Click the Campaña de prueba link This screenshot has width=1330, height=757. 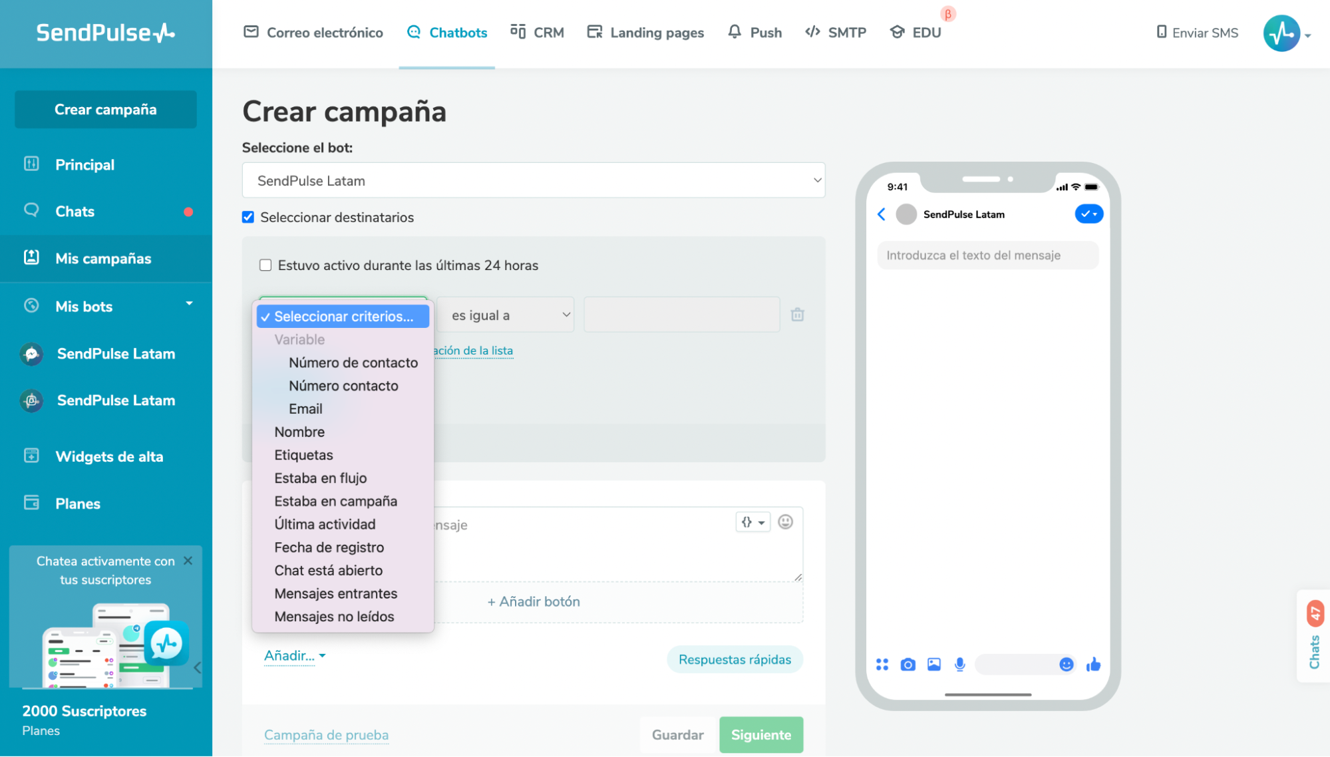[326, 735]
